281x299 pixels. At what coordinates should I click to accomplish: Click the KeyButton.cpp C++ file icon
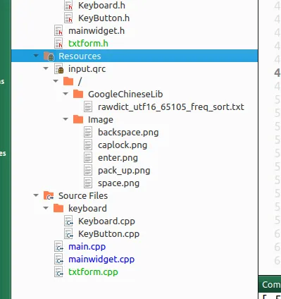pyautogui.click(x=68, y=234)
